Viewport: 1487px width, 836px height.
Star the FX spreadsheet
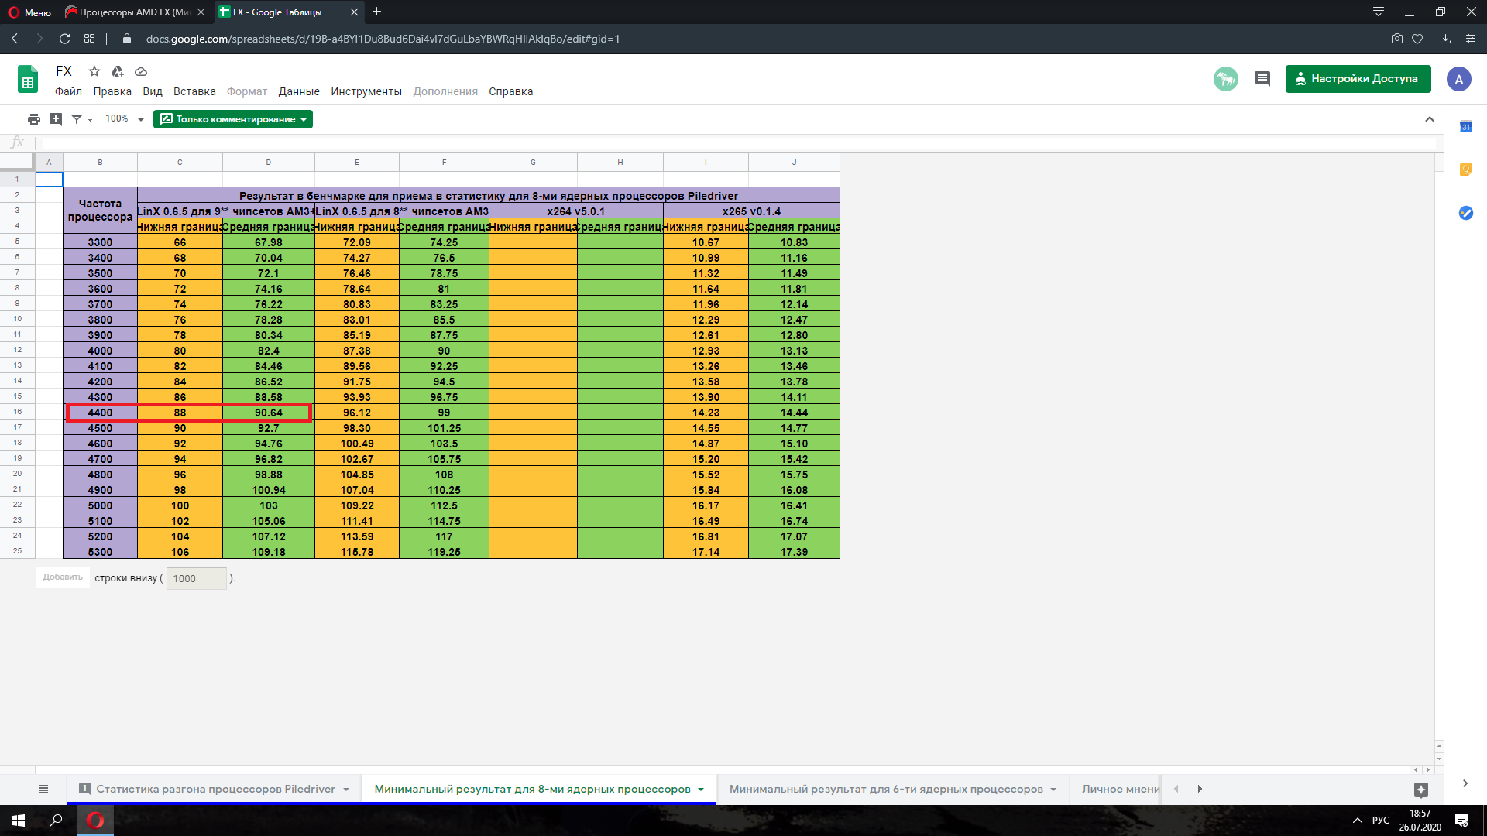94,71
